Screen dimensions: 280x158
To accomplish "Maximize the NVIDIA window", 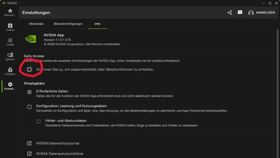I will pos(270,3).
